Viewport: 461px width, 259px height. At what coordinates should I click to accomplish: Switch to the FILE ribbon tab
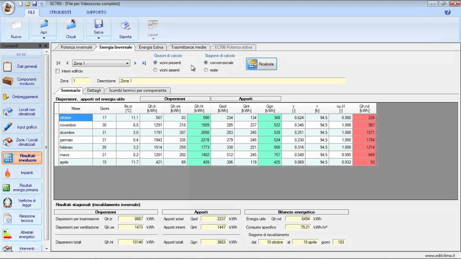click(32, 12)
